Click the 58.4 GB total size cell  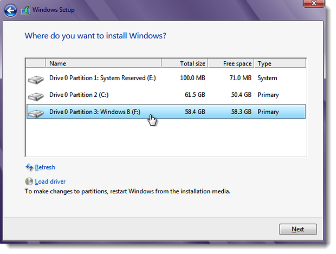tap(195, 112)
